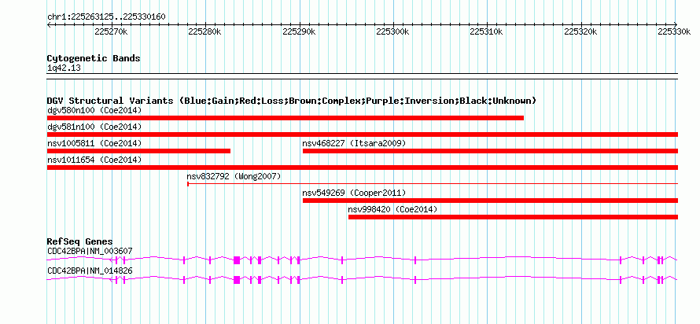Click nsv549269 (Cooper2011) variant label

pyautogui.click(x=354, y=193)
